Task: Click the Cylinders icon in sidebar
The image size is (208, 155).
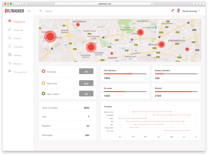Action: click(x=10, y=47)
